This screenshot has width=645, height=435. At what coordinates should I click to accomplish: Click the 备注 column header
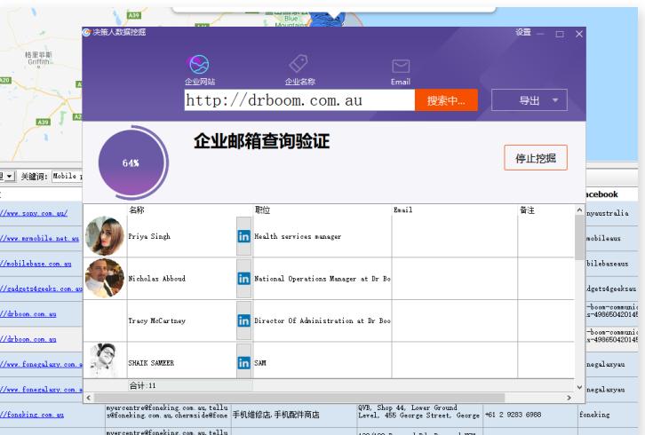click(527, 210)
